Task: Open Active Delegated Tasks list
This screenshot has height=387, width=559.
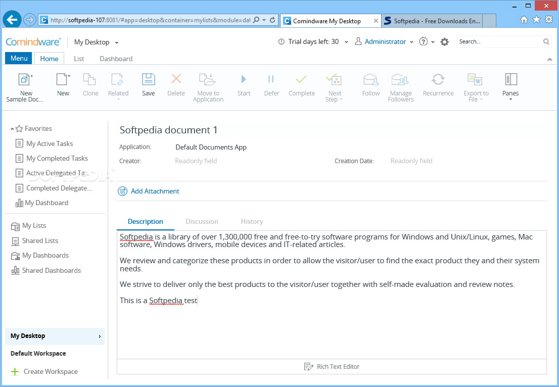Action: pyautogui.click(x=53, y=173)
